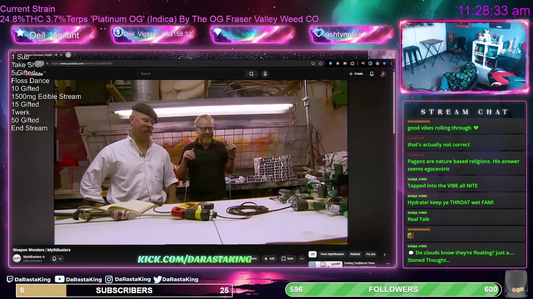Open a new browser tab with plus
The image size is (533, 299).
tap(68, 55)
